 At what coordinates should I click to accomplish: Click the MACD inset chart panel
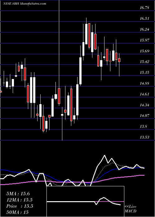pos(85,201)
